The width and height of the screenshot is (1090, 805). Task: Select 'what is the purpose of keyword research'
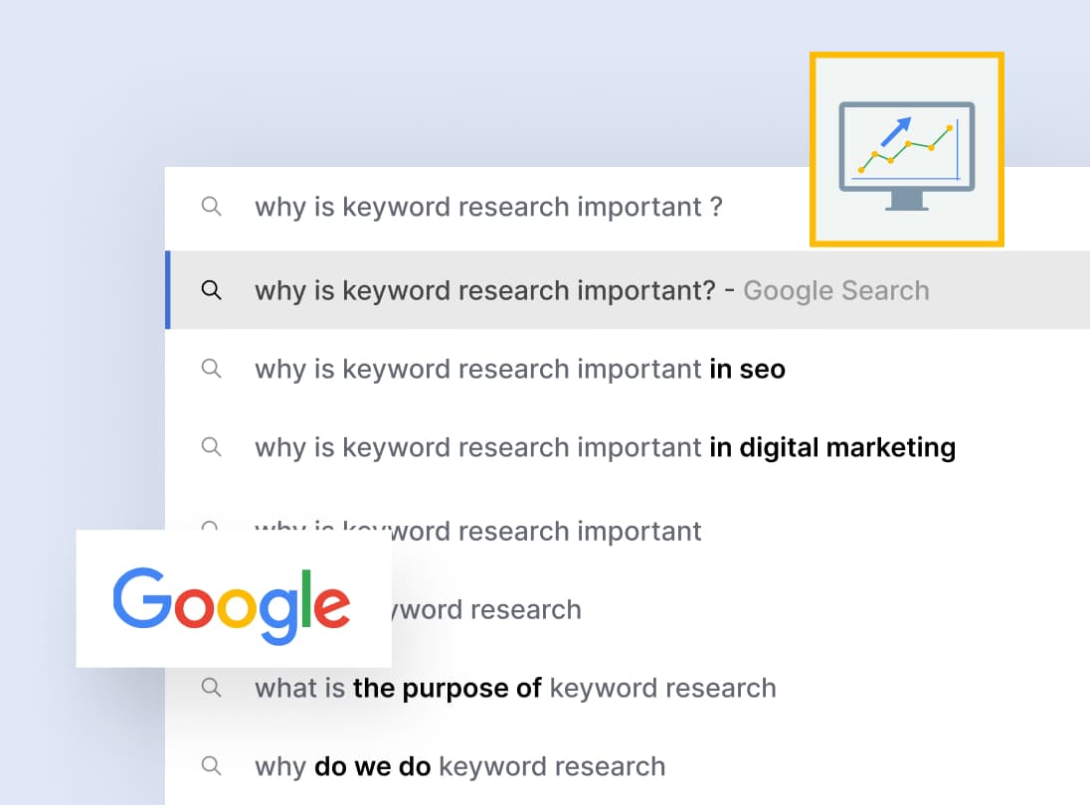click(x=515, y=688)
